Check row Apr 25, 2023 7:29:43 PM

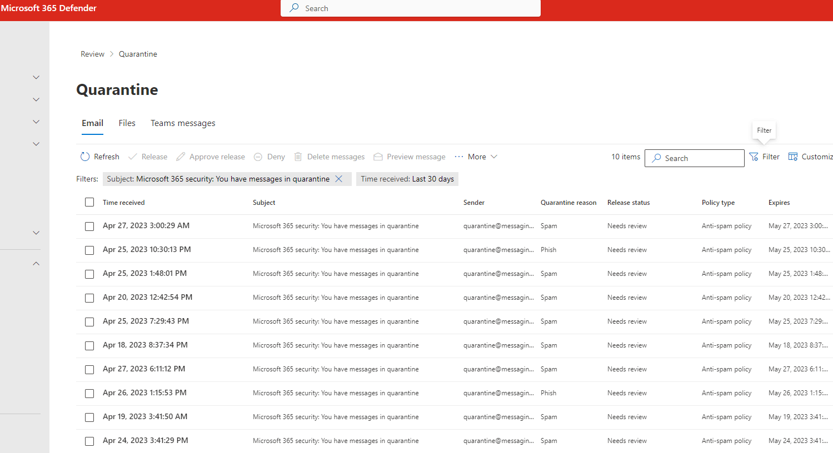89,322
